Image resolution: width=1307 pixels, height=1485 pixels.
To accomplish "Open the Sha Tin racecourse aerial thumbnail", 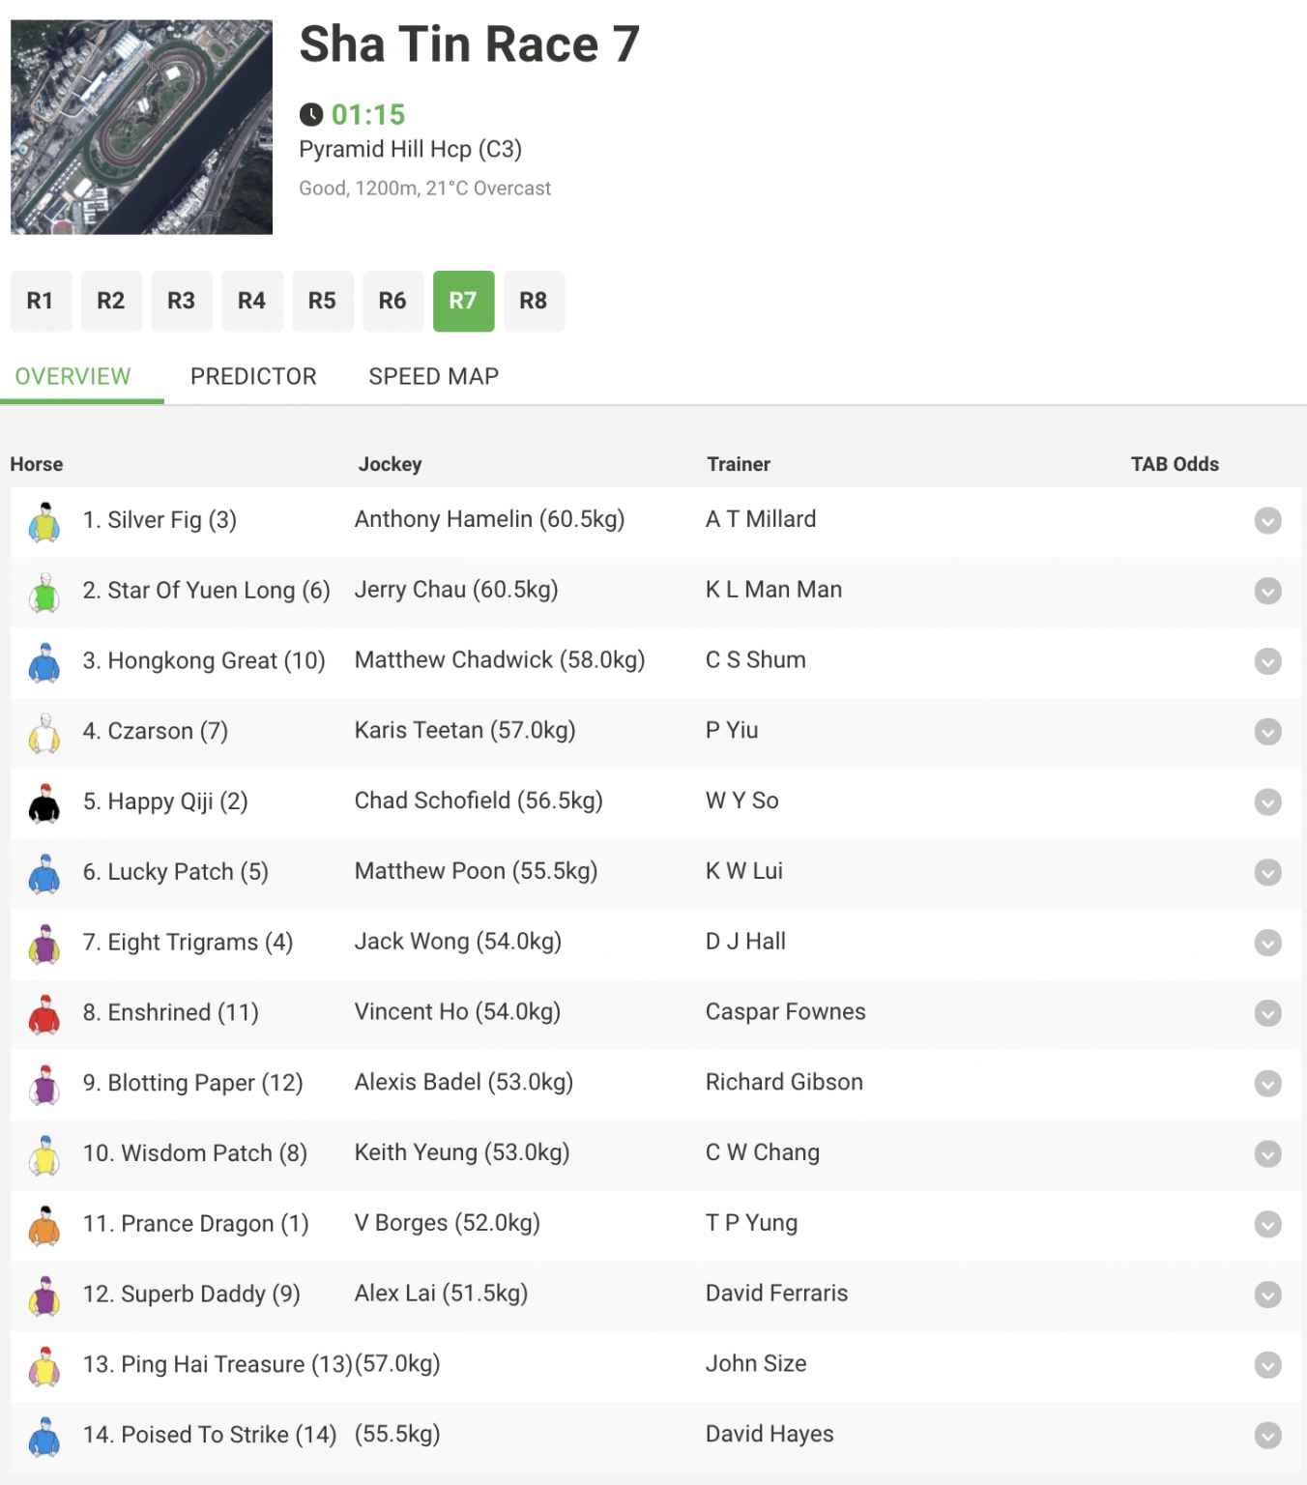I will click(141, 127).
